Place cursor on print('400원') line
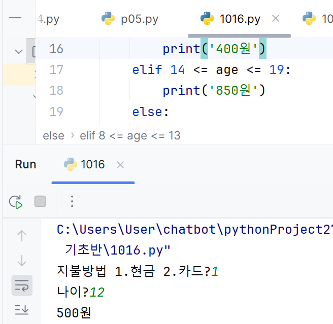333x324 pixels. pyautogui.click(x=214, y=49)
